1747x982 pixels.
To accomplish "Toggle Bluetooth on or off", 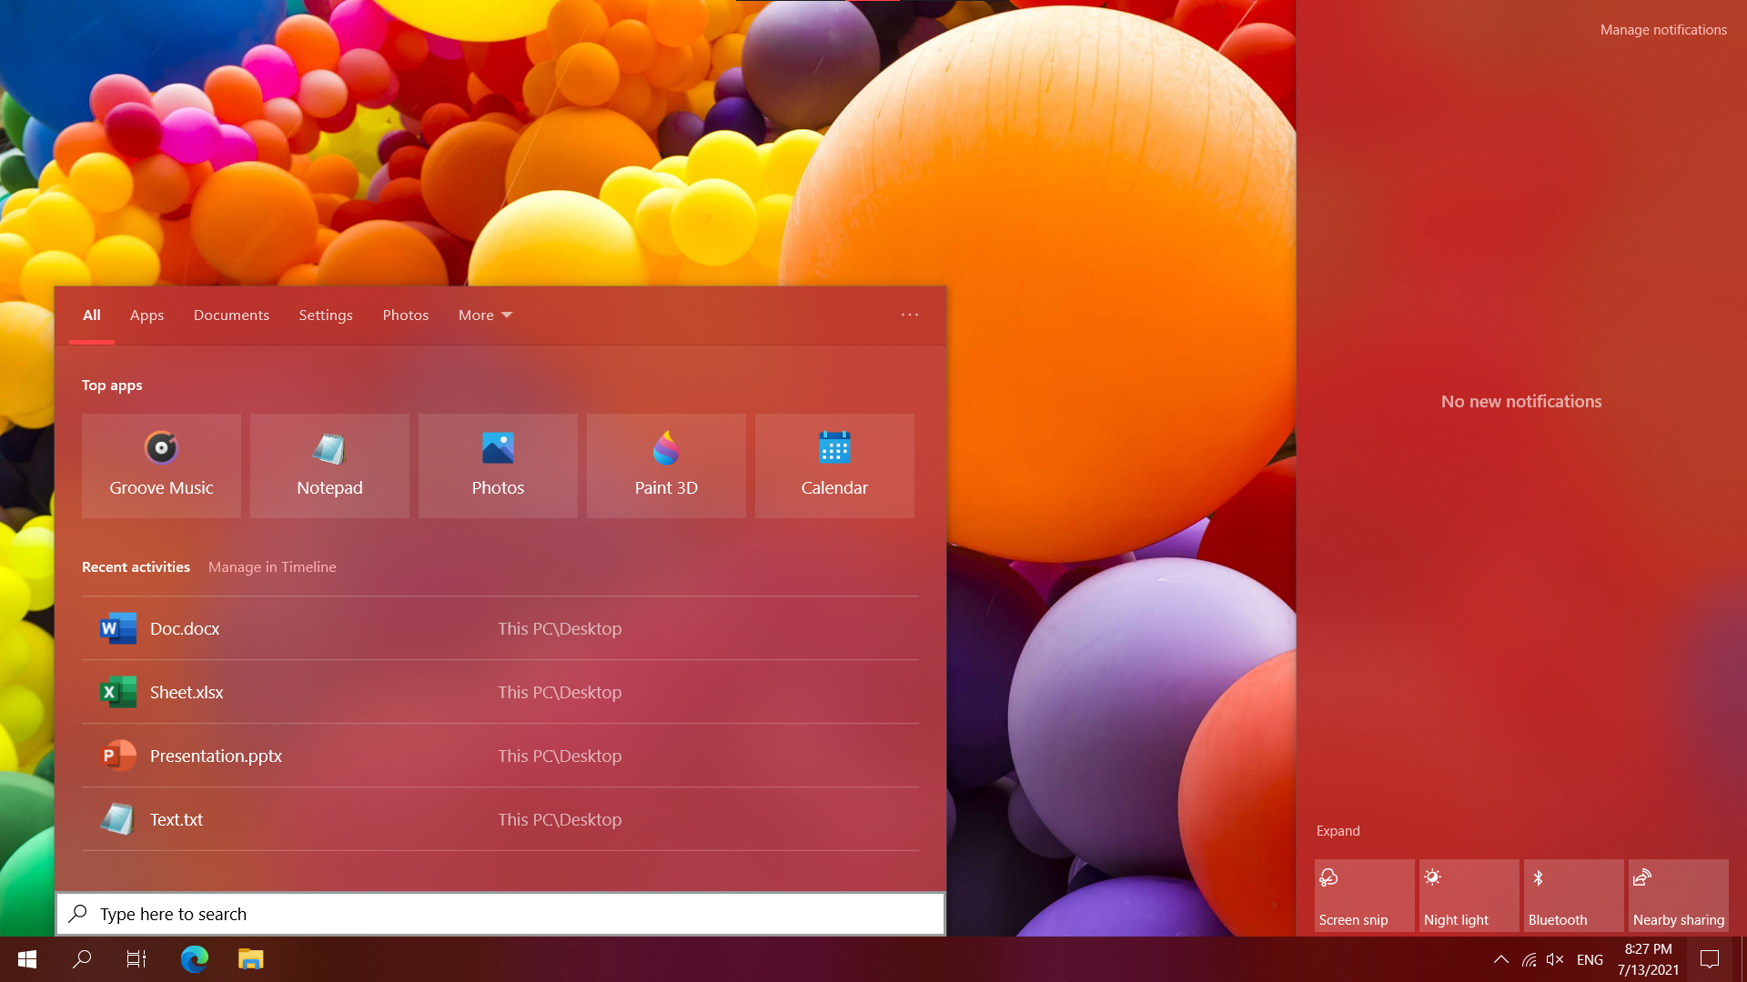I will tap(1571, 896).
